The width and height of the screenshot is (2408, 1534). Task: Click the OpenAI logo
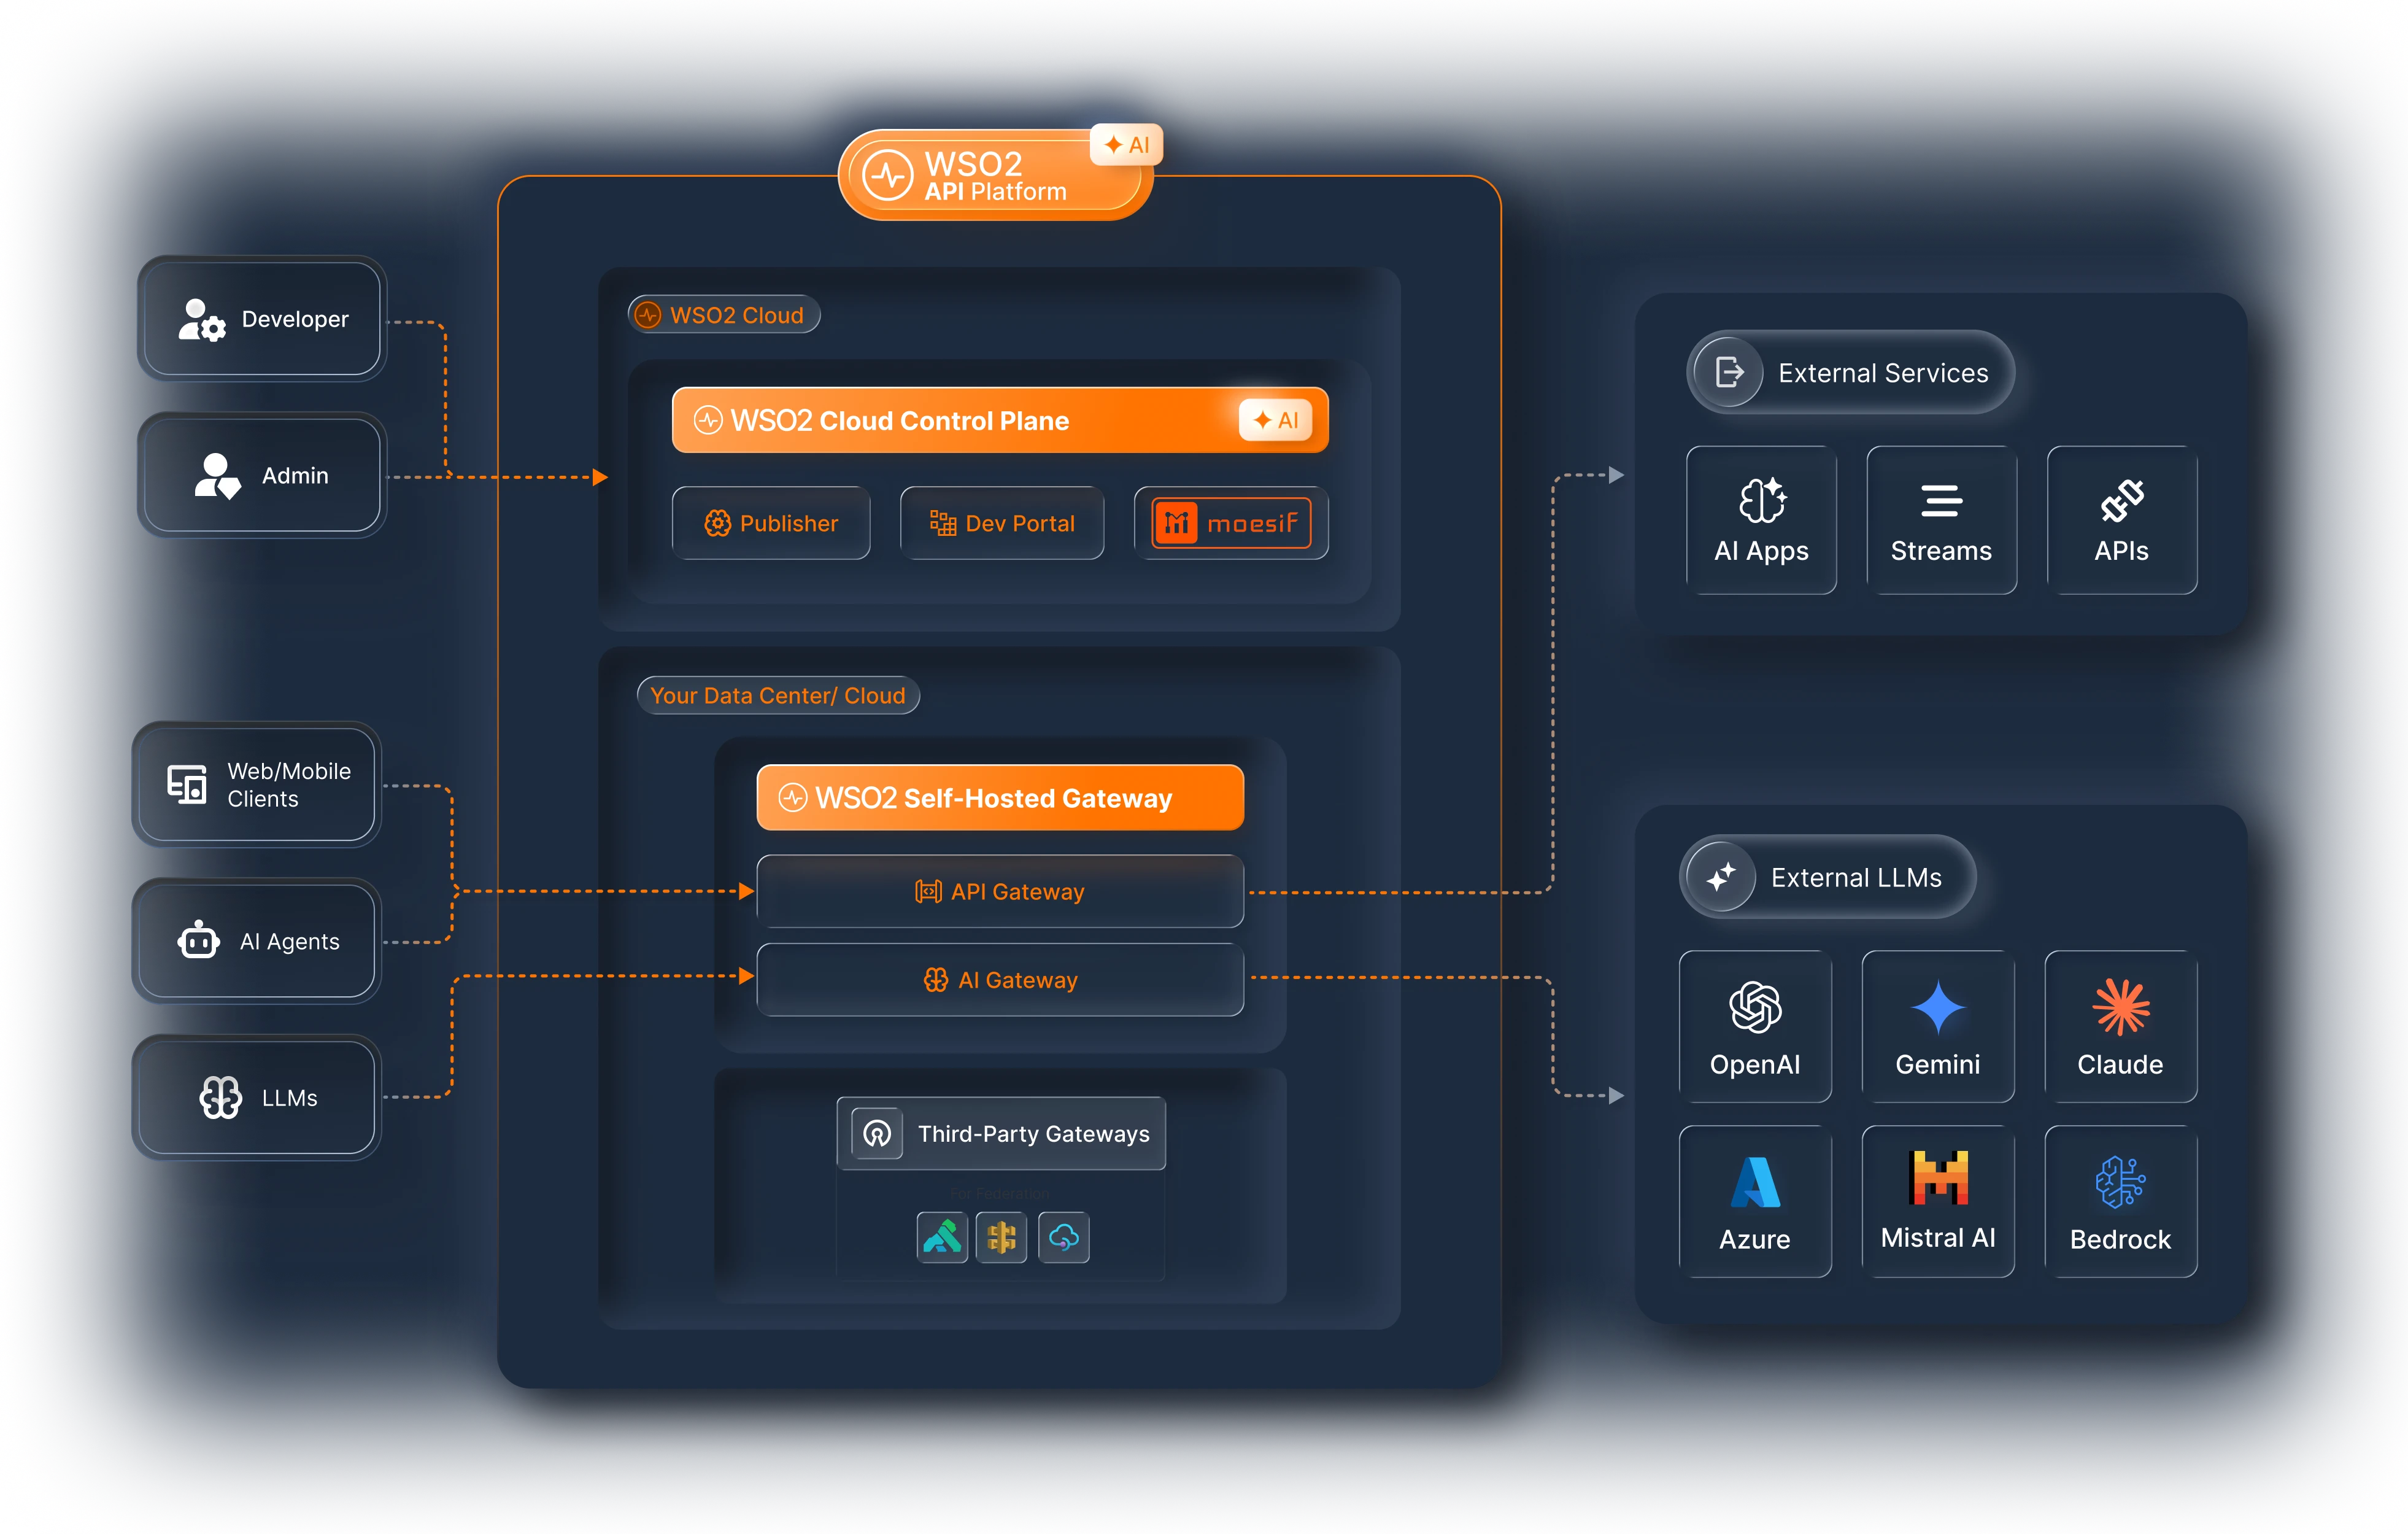click(x=1755, y=1007)
